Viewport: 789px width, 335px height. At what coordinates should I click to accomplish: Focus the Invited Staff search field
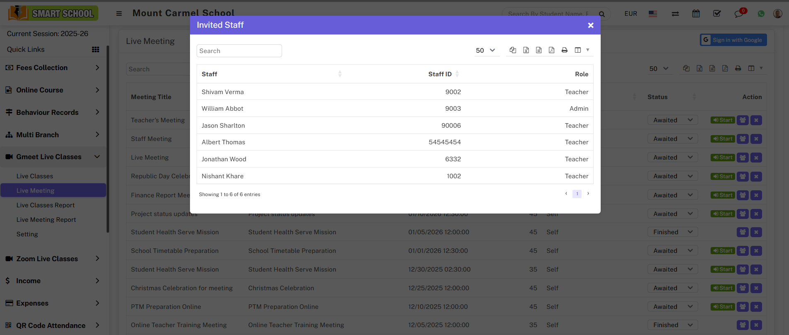pos(239,51)
